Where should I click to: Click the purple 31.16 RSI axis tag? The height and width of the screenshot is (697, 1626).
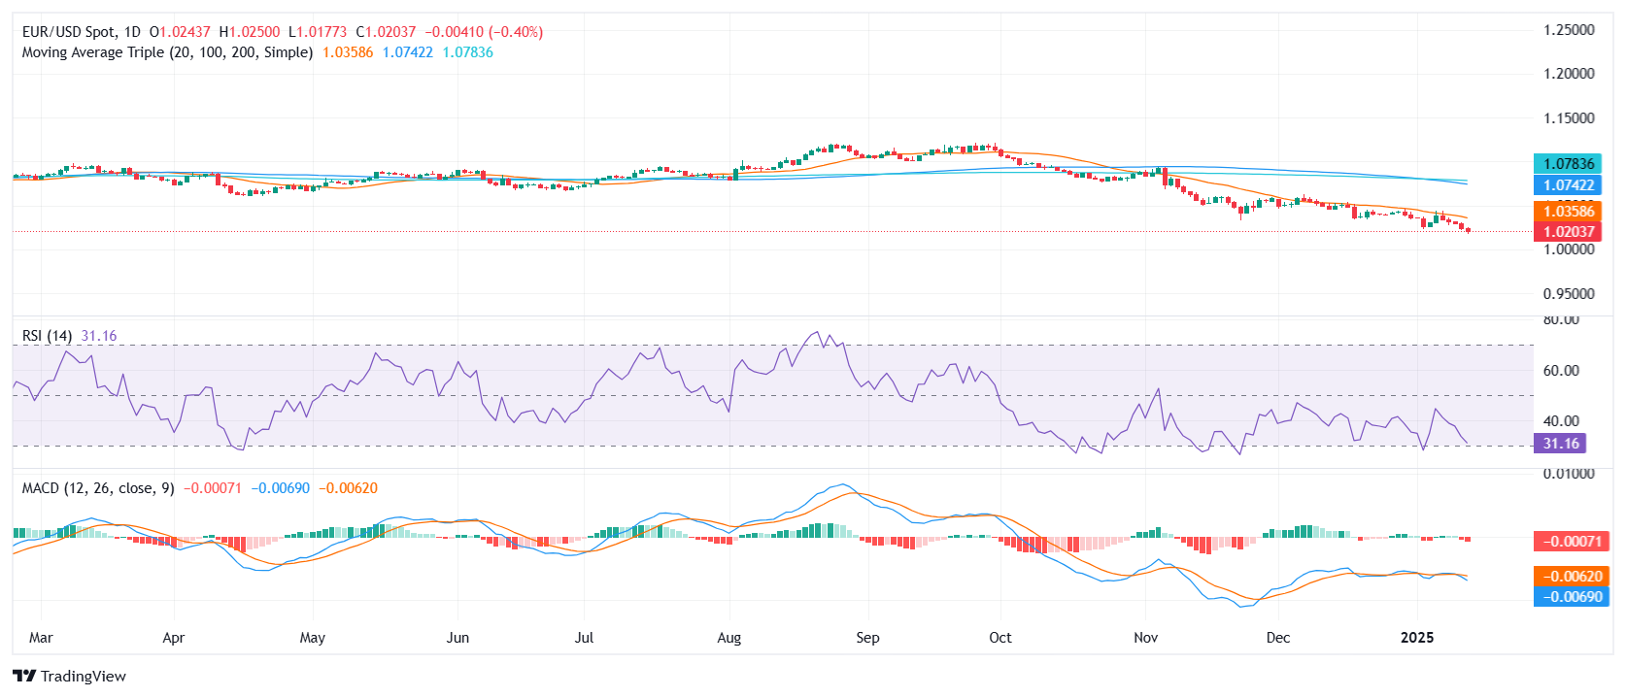[x=1560, y=444]
